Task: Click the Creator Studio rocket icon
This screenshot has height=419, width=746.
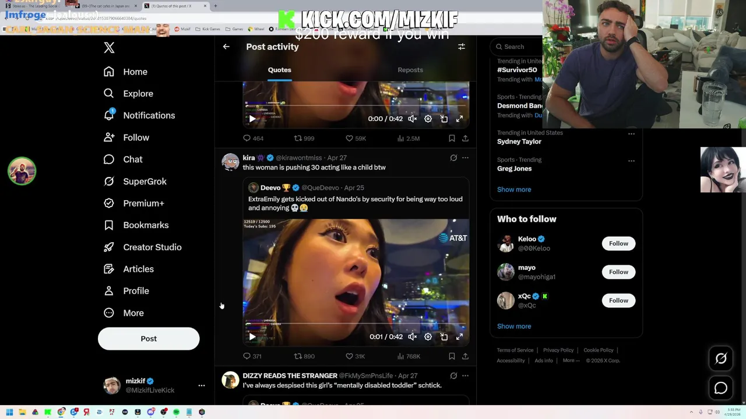Action: coord(109,247)
